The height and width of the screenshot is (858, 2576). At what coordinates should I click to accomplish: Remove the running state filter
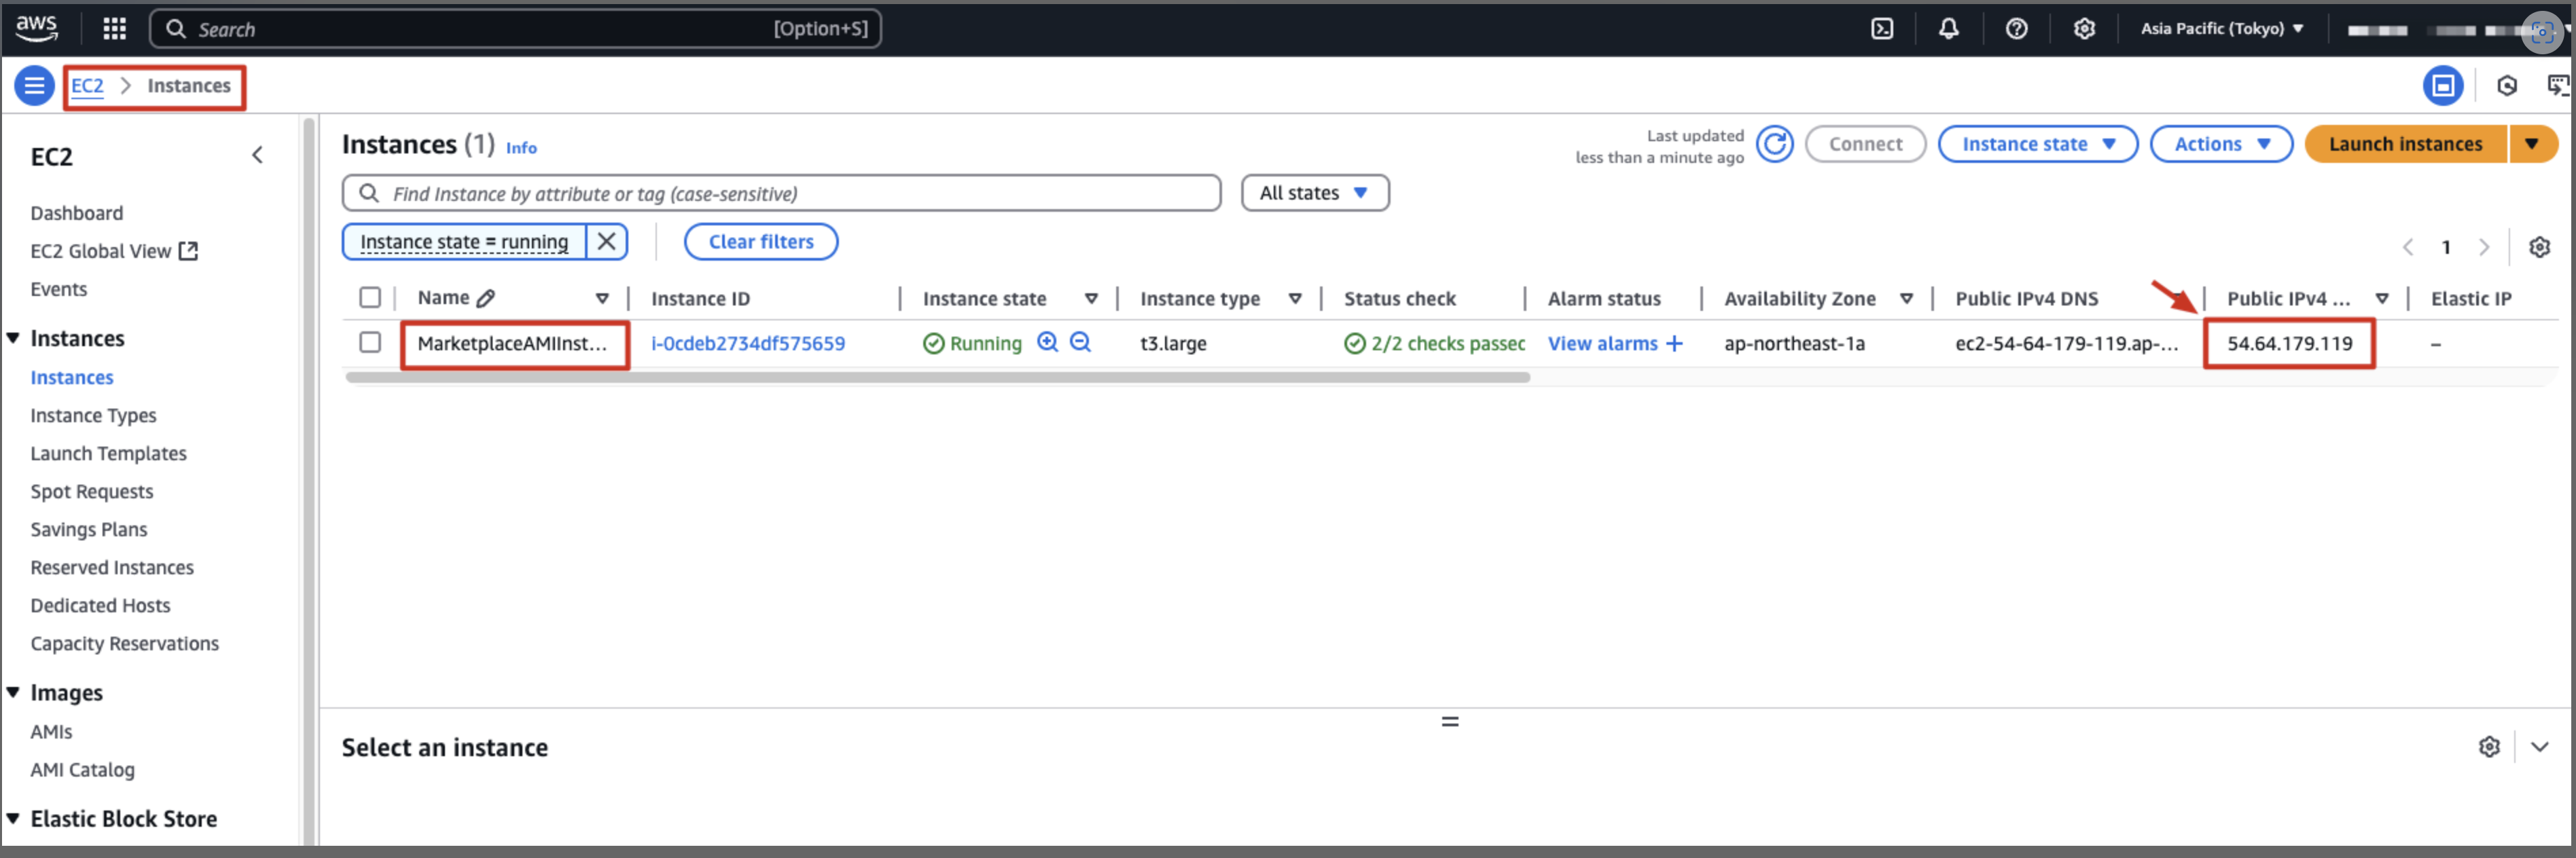[x=606, y=242]
